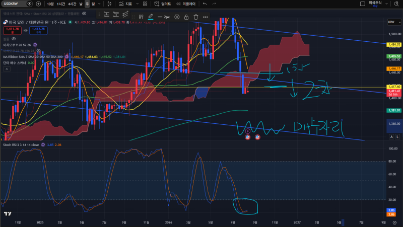Select the 이치모쿠 9 26 52 26 legend

17,45
